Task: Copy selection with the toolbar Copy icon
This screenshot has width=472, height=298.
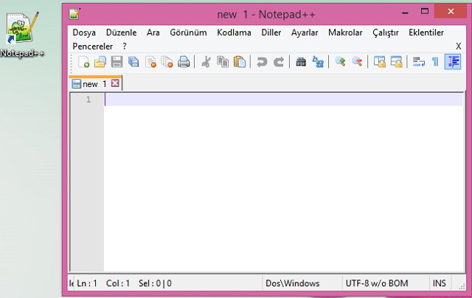Action: [223, 62]
